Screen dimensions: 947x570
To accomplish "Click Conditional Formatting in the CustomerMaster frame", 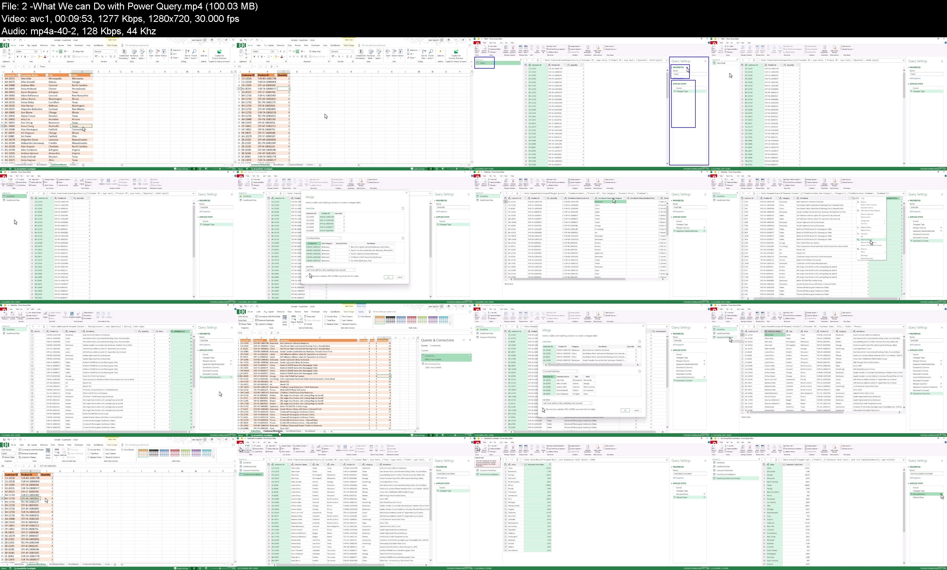I will tap(124, 54).
